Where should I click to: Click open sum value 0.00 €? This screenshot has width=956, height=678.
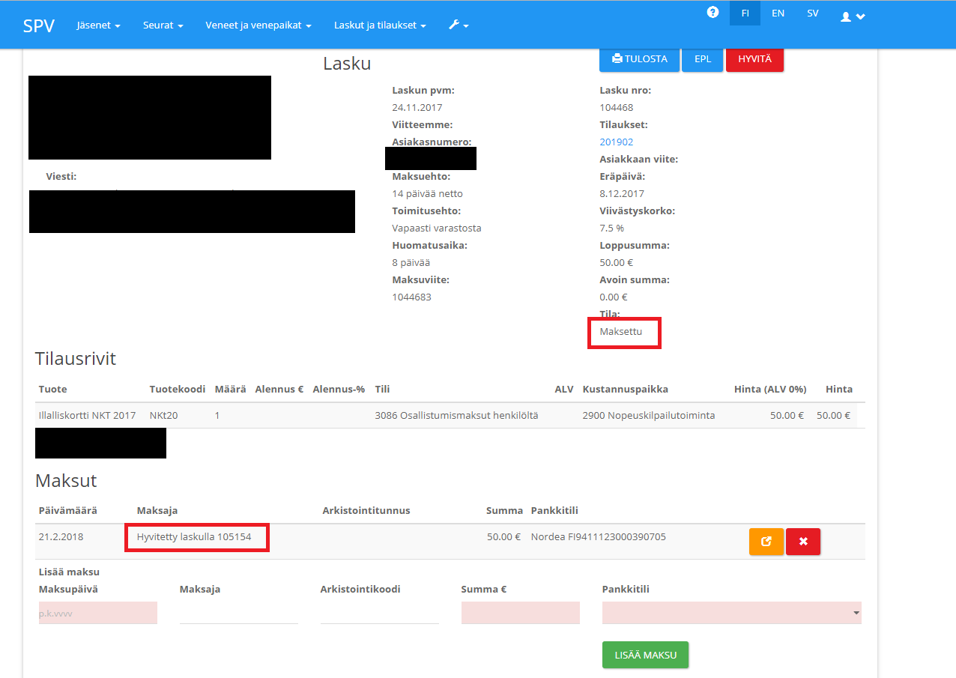614,297
